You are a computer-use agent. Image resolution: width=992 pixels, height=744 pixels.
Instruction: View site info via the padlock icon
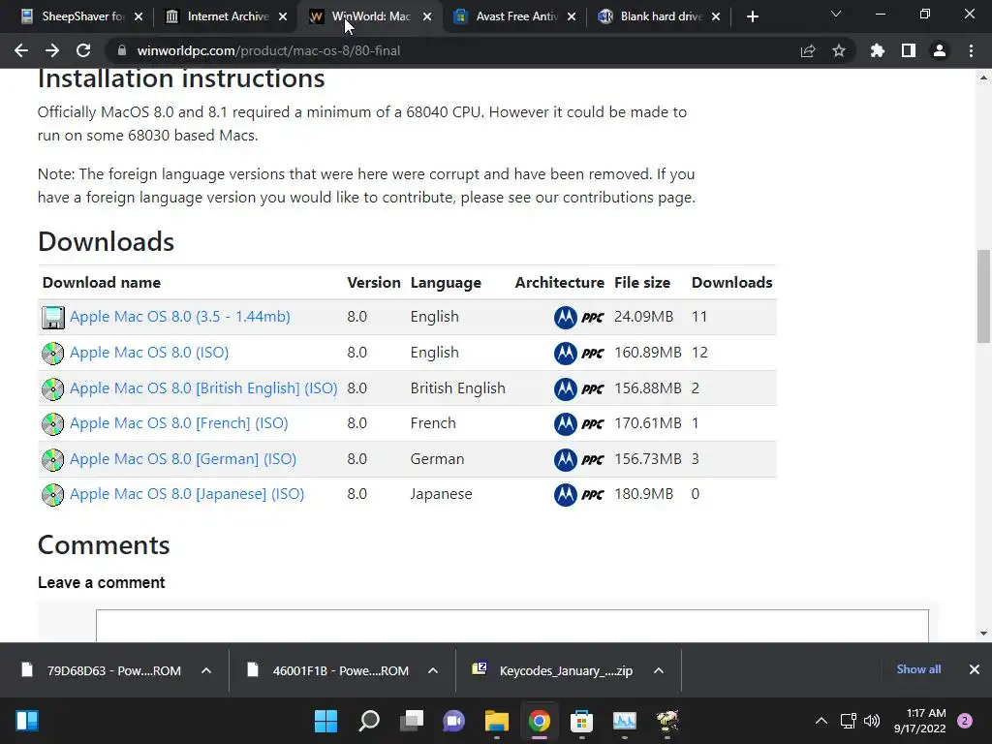tap(123, 50)
